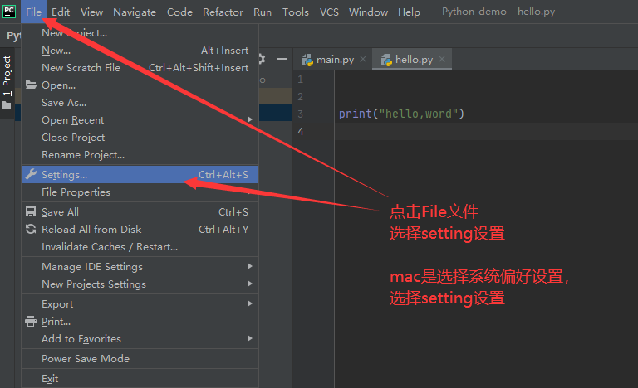Select Rename Project...
This screenshot has height=388, width=638.
(140, 155)
